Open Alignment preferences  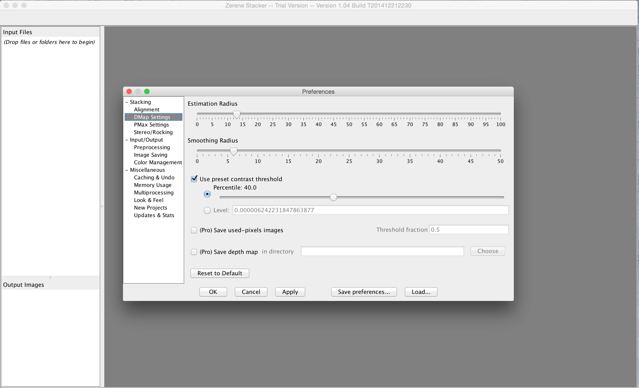point(146,109)
